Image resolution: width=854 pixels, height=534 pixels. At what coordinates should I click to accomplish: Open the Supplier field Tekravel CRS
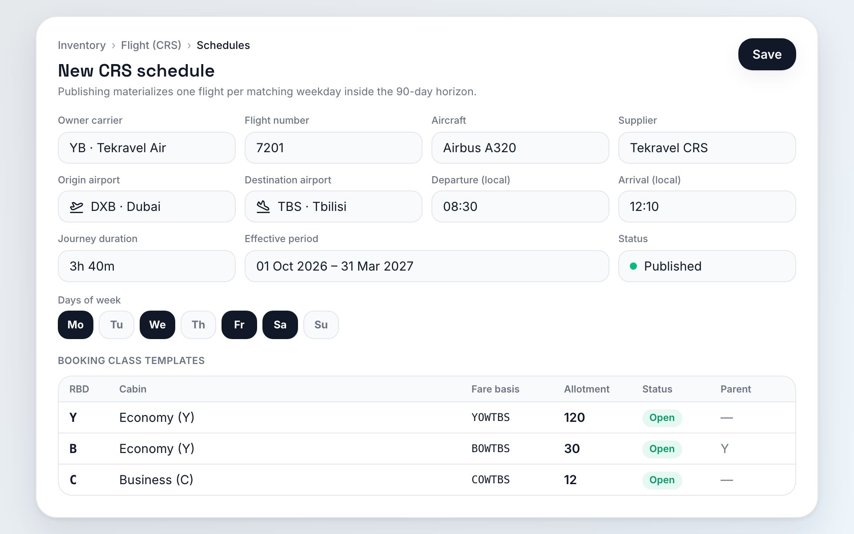point(707,148)
